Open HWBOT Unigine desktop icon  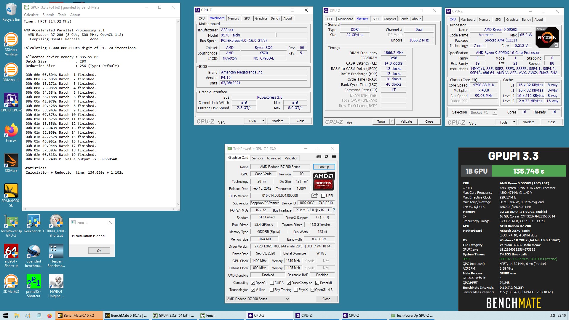(56, 286)
